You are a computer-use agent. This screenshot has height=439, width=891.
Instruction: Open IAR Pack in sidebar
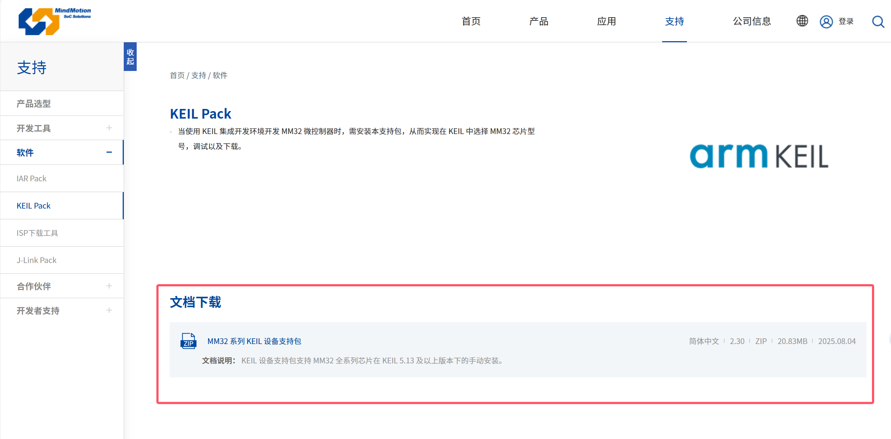[x=32, y=178]
